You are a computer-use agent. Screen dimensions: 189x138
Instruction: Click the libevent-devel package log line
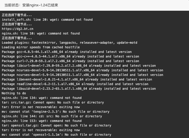coord(77,79)
